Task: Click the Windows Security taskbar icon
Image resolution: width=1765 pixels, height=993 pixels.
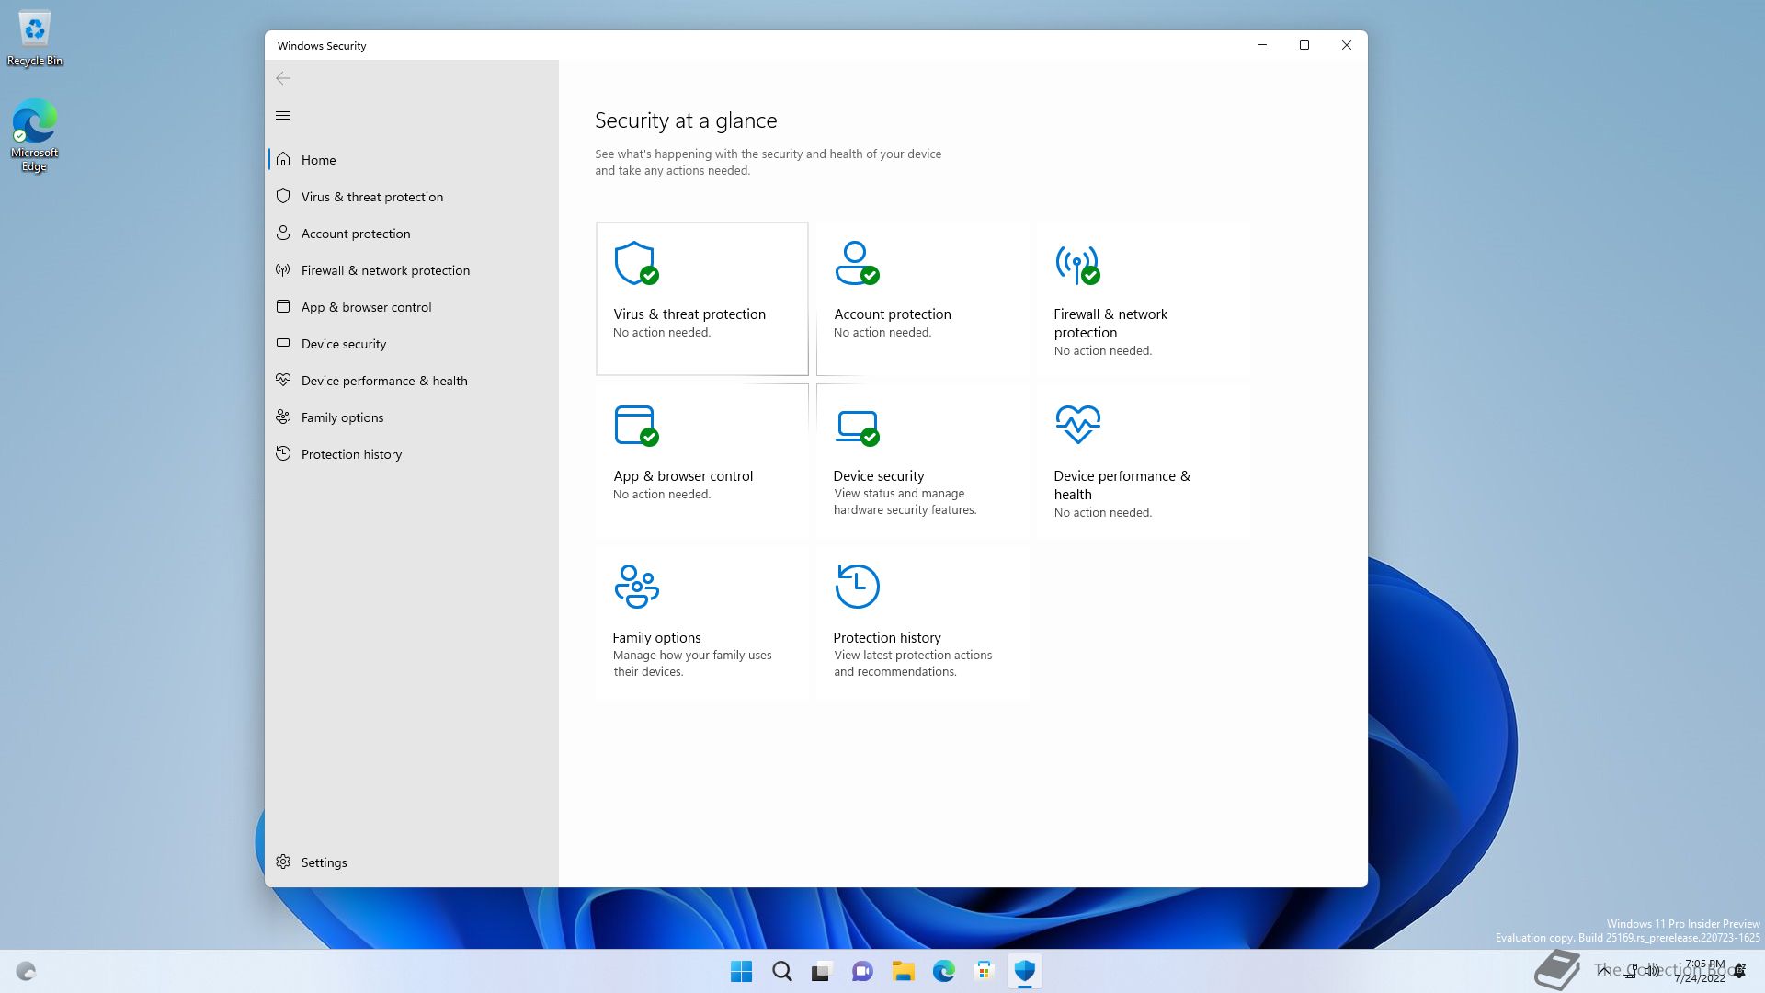Action: (x=1024, y=971)
